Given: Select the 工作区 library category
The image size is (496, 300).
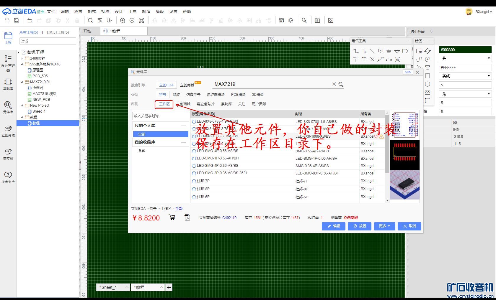Looking at the screenshot, I should point(164,104).
